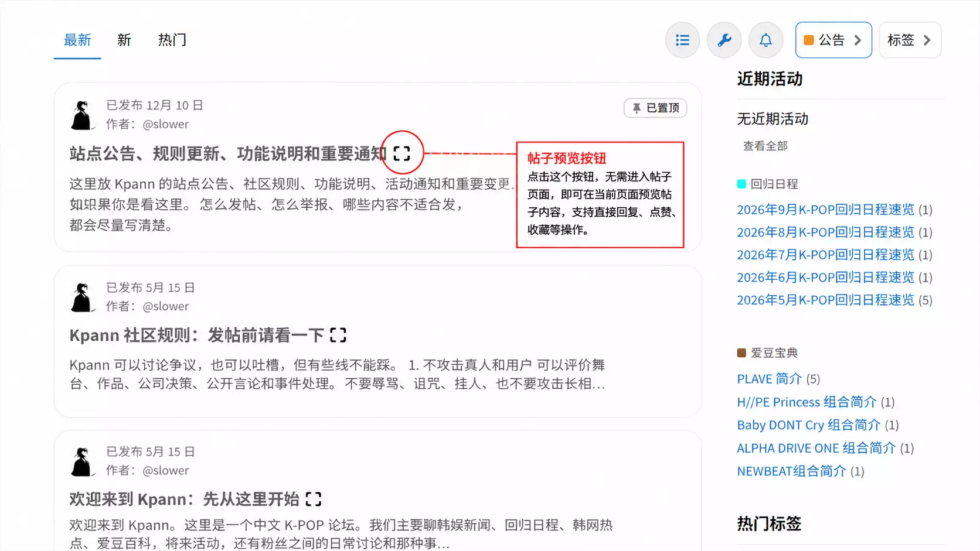Viewport: 980px width, 551px height.
Task: Click the 无近期活动 text
Action: click(x=773, y=119)
